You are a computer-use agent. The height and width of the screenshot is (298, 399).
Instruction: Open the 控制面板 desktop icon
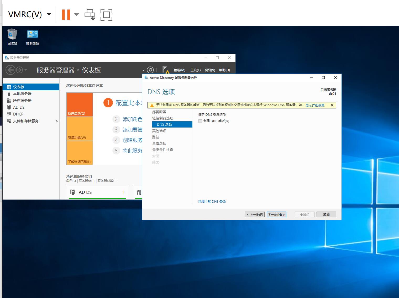33,37
